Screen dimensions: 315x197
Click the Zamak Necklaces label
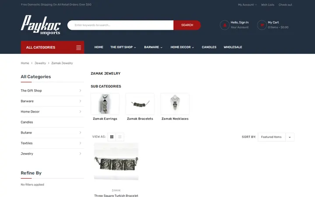[175, 119]
